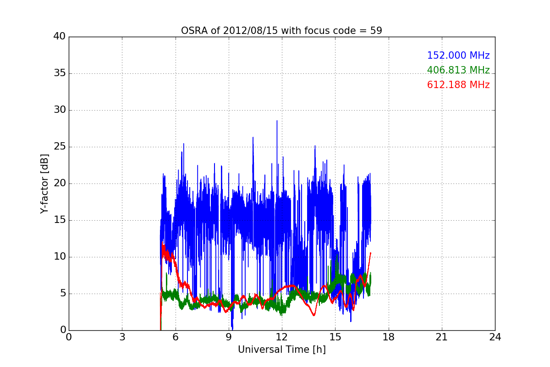Viewport: 550px width, 367px height.
Task: Click the y-axis tick label 40
Action: (x=60, y=37)
